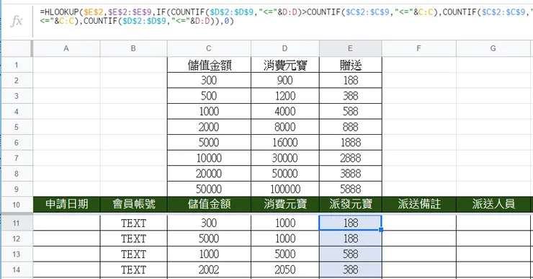533x279 pixels.
Task: Select column E header
Action: (x=350, y=48)
